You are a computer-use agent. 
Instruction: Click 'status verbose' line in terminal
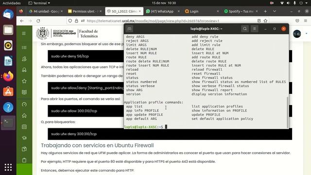(140, 86)
